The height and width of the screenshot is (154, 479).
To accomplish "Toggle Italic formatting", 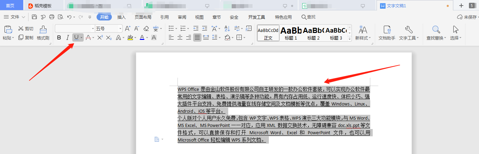I will click(67, 37).
